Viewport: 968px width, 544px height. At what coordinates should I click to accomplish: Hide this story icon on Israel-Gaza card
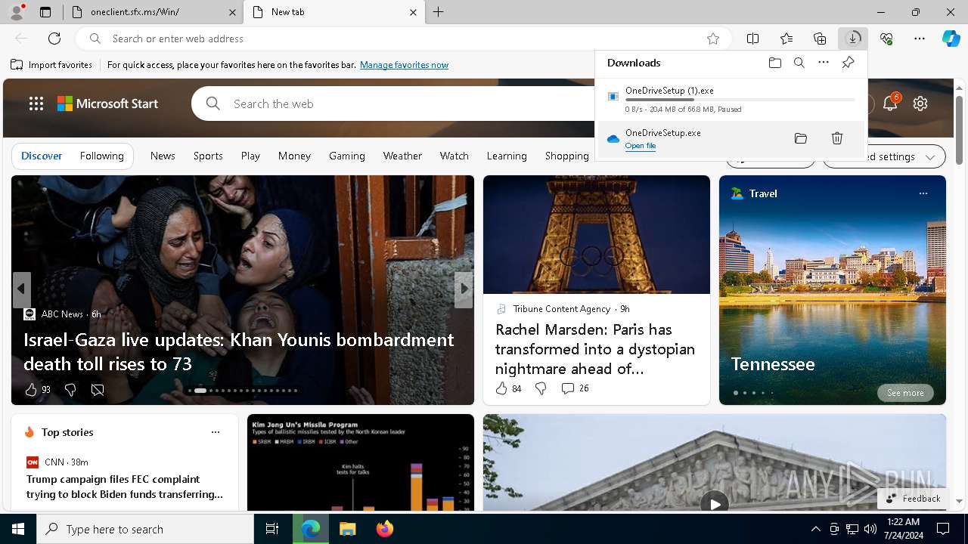coord(98,390)
